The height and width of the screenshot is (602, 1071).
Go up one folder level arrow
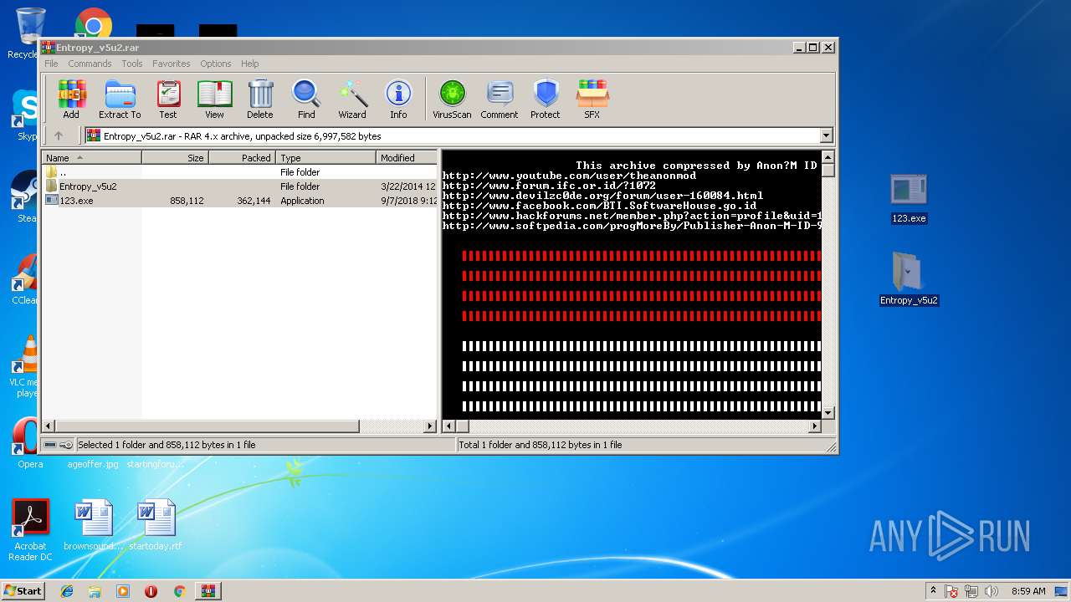tap(59, 135)
